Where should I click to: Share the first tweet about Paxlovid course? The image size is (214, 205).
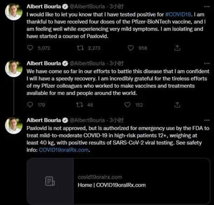(x=177, y=47)
